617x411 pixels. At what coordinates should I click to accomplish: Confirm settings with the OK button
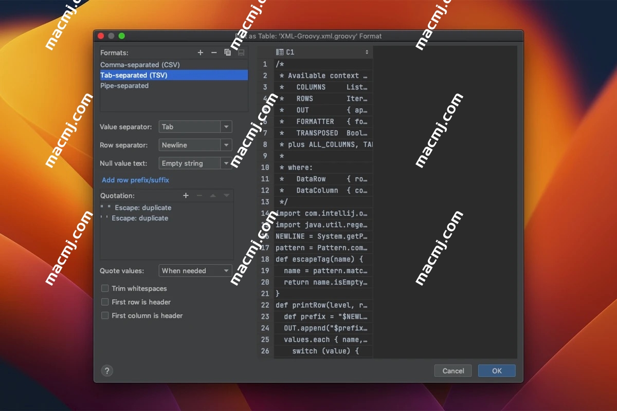coord(496,370)
